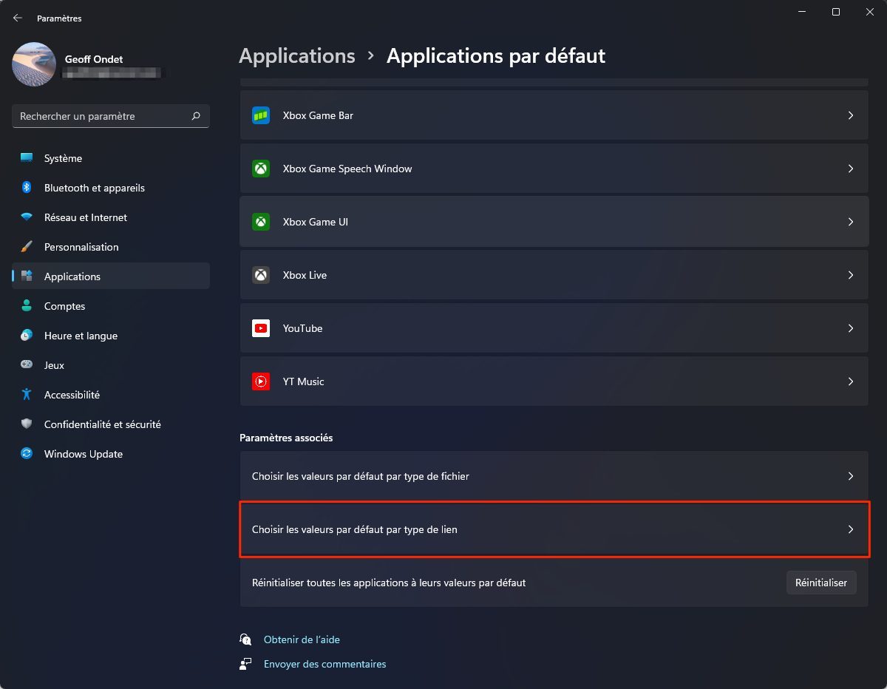887x689 pixels.
Task: Click the Geoff Ondet account name
Action: (95, 58)
